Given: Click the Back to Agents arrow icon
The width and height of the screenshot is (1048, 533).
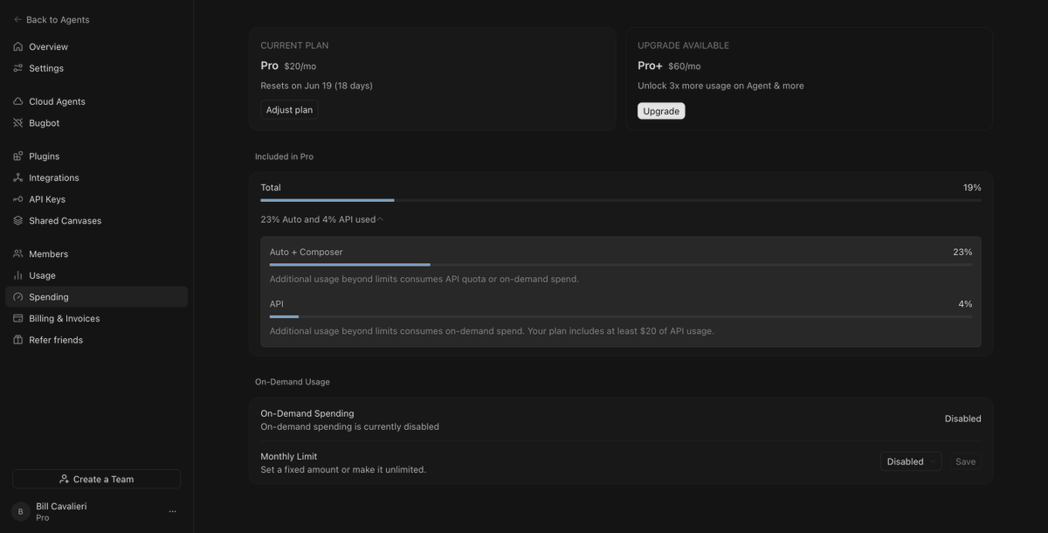Looking at the screenshot, I should coord(17,19).
